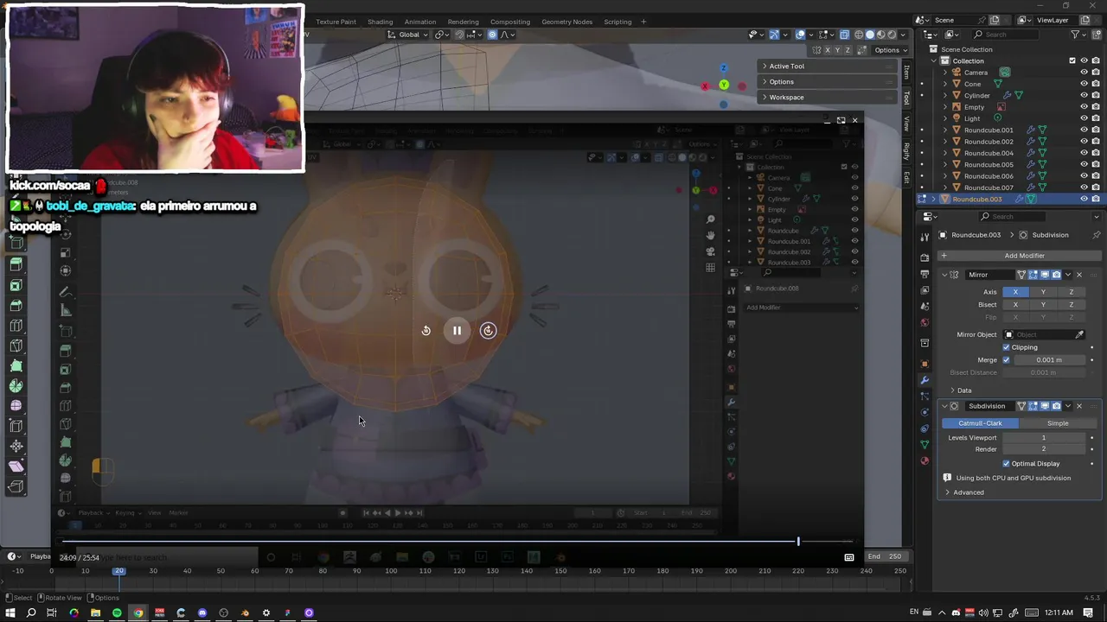
Task: Remove the Mirror modifier
Action: pos(1078,275)
